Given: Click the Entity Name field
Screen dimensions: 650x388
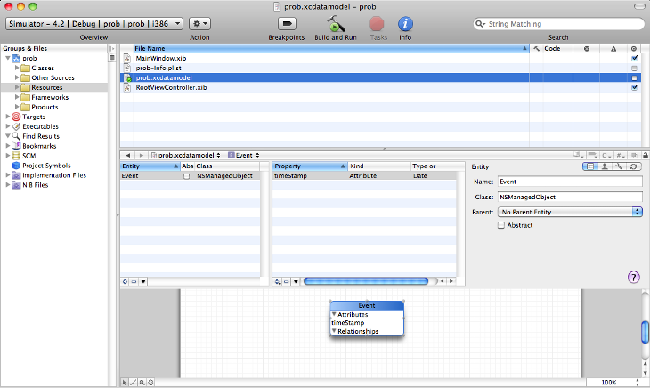Looking at the screenshot, I should [570, 182].
